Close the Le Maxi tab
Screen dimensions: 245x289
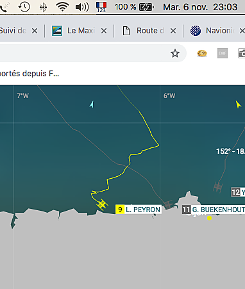click(x=104, y=31)
